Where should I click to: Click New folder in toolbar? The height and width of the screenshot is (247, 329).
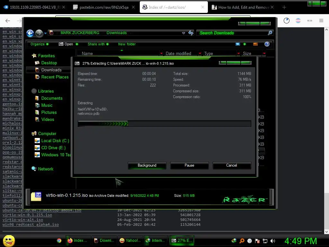(x=127, y=44)
